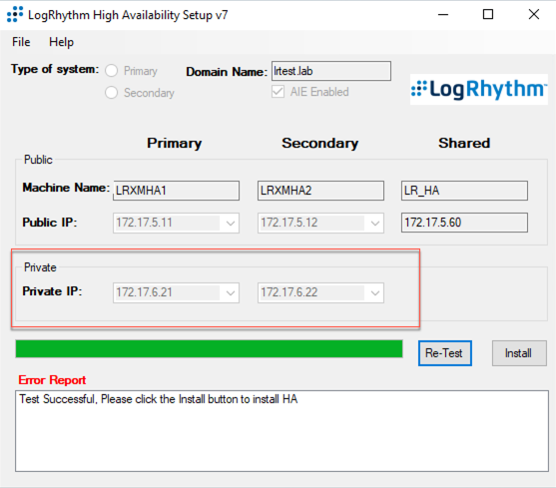556x488 pixels.
Task: Click the Shared Public IP field
Action: coord(464,223)
